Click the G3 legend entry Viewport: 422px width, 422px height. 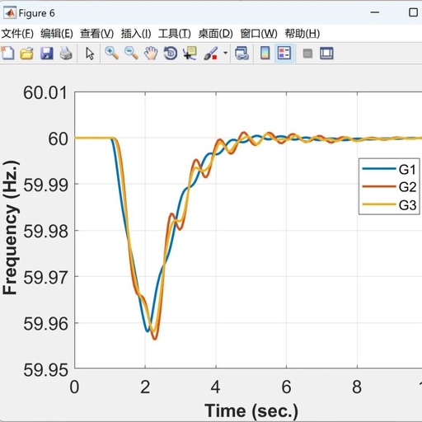389,205
